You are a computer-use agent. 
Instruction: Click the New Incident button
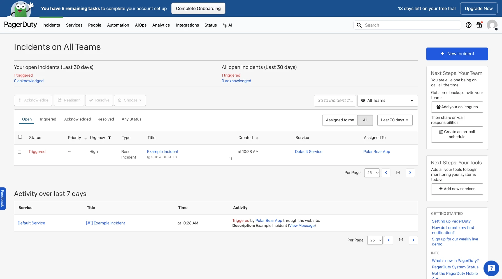(x=457, y=54)
